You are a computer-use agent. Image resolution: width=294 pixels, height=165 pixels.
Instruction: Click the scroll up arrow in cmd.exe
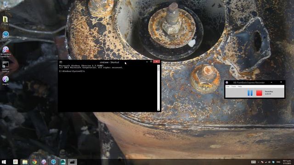pos(158,66)
